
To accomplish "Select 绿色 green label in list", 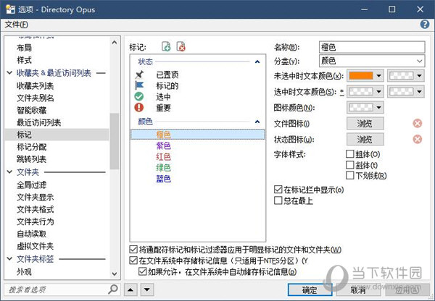I will coord(163,168).
